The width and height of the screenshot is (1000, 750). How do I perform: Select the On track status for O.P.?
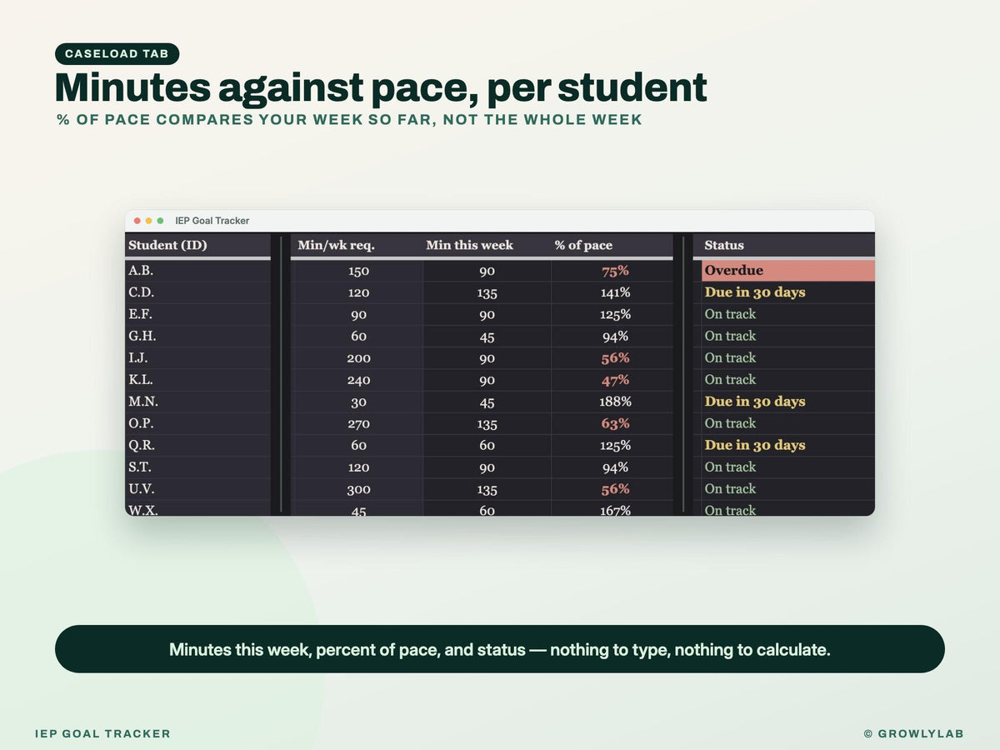pyautogui.click(x=788, y=423)
